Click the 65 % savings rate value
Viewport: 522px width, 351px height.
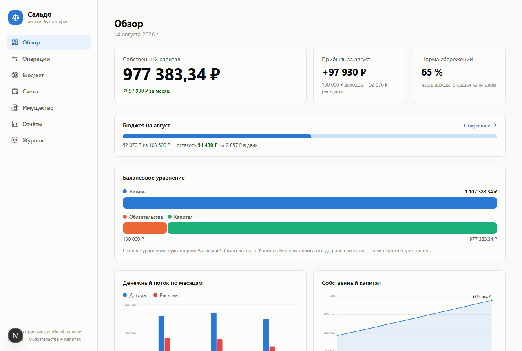coord(432,72)
